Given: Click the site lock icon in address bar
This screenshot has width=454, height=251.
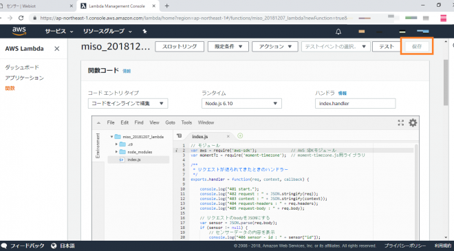Looking at the screenshot, I should pos(35,18).
